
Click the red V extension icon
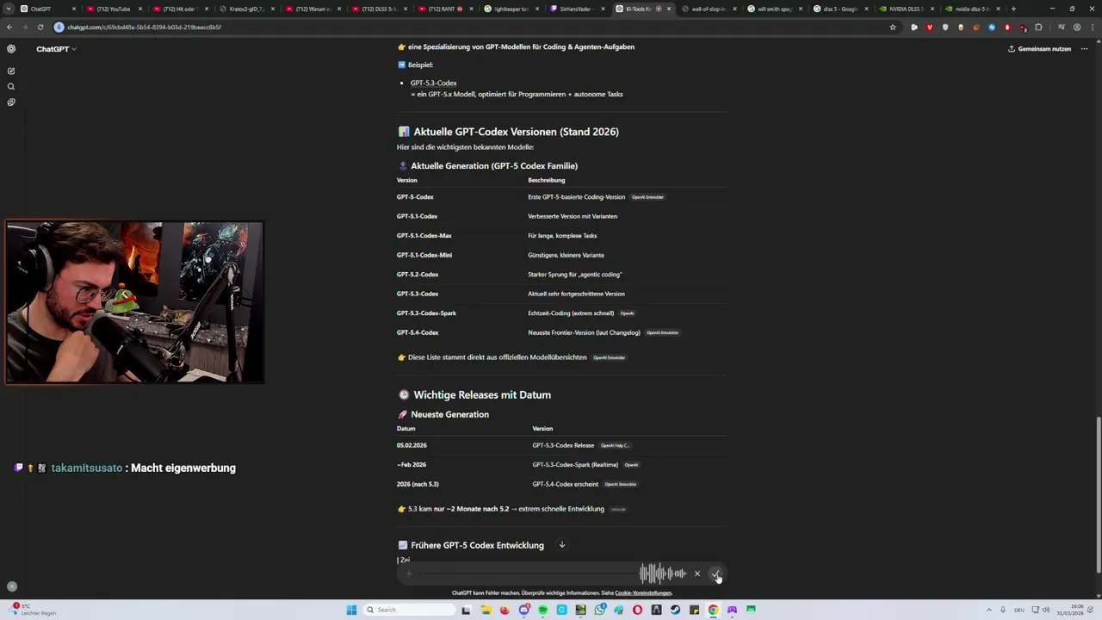point(930,27)
